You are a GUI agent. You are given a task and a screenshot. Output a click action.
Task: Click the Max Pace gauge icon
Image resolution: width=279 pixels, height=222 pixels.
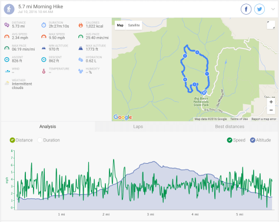(7, 48)
